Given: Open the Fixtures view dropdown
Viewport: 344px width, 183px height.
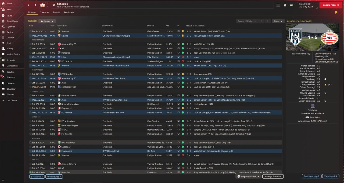Looking at the screenshot, I should [47, 21].
